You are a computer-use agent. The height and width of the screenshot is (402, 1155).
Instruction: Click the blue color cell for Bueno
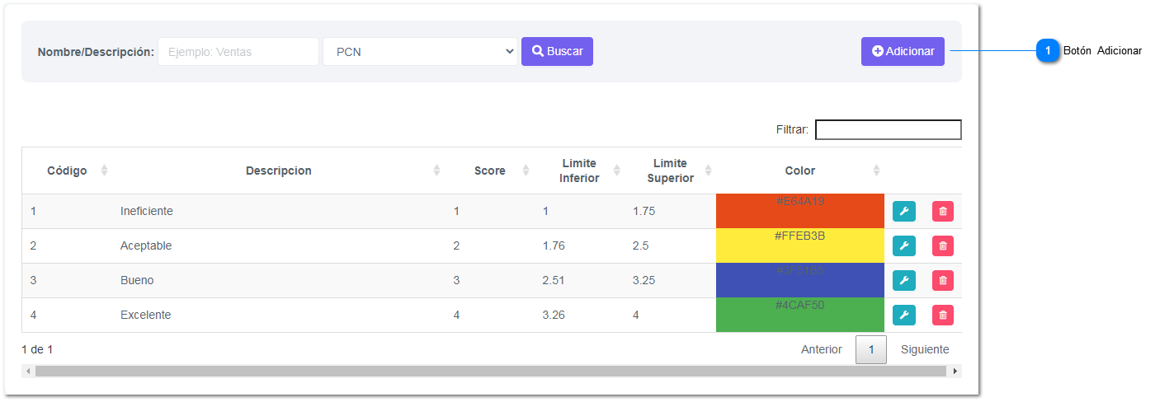[x=800, y=281]
